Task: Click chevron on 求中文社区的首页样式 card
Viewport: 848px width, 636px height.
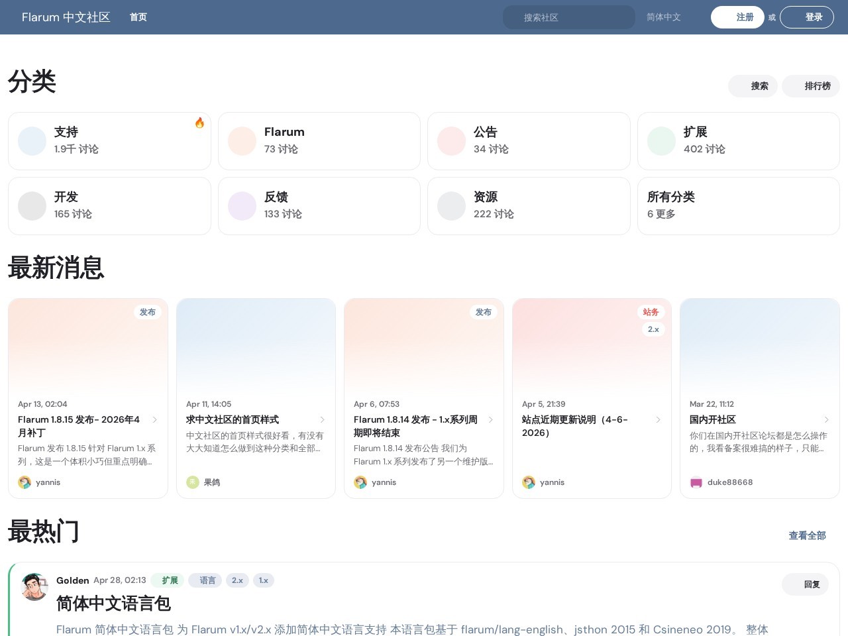Action: point(323,419)
